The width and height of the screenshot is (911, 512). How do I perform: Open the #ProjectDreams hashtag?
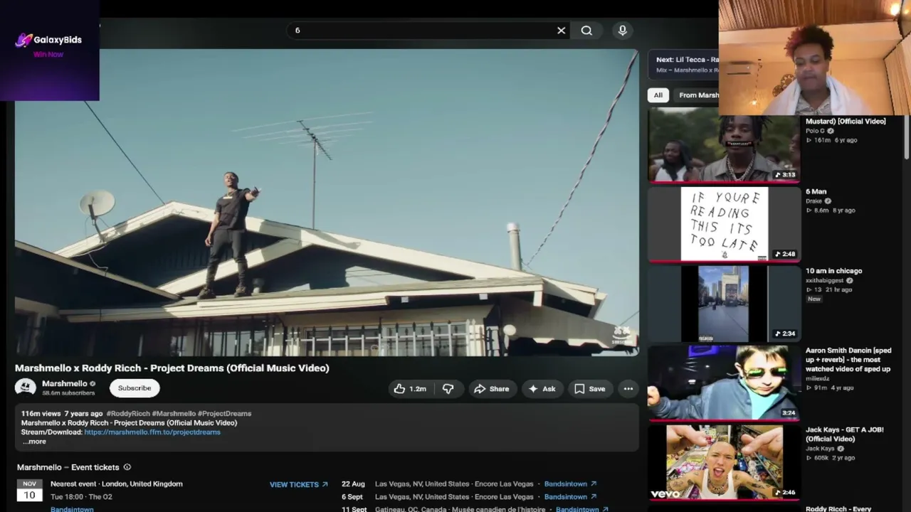(x=225, y=414)
